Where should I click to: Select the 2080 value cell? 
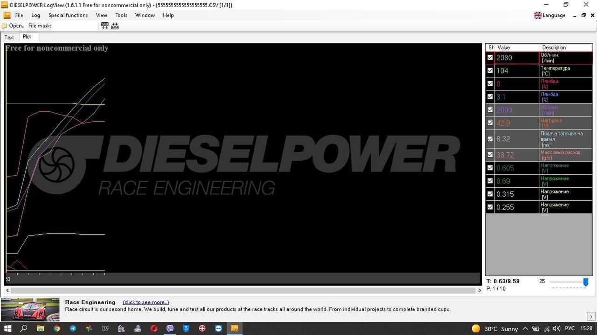click(517, 58)
